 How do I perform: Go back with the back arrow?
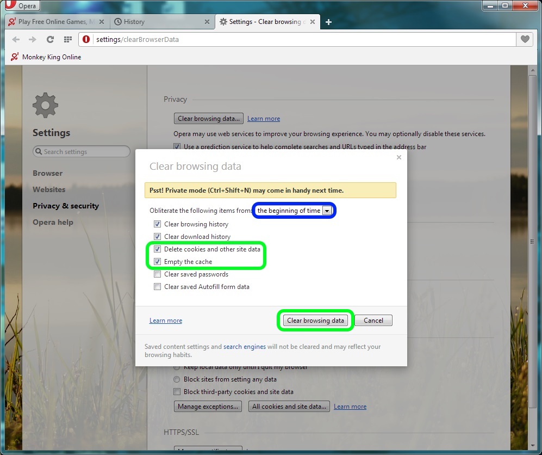pos(16,39)
